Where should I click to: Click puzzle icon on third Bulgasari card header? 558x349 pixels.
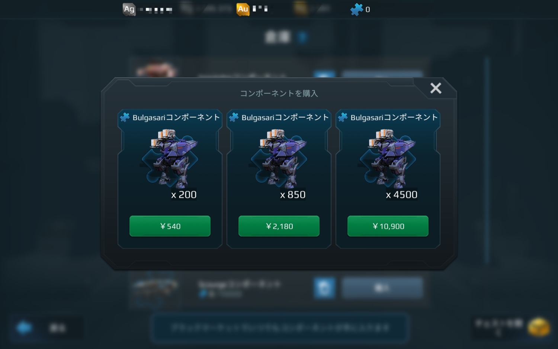343,118
